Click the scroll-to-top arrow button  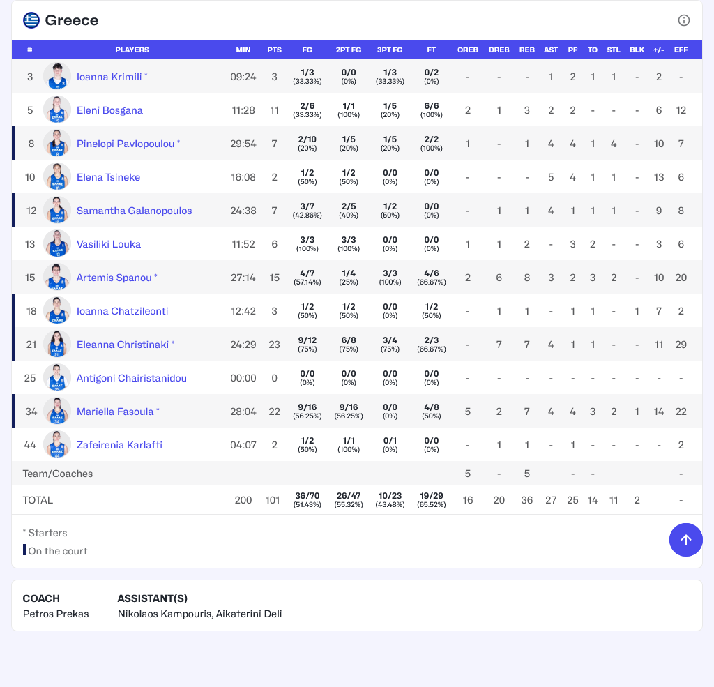(685, 540)
